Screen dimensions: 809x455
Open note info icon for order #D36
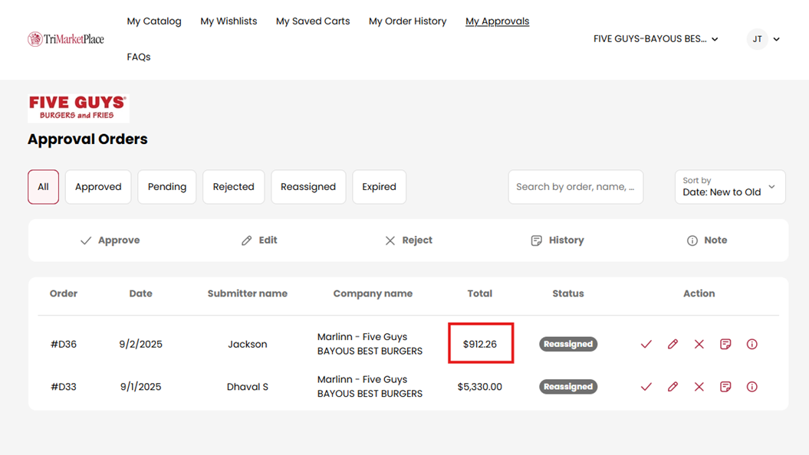pyautogui.click(x=751, y=344)
